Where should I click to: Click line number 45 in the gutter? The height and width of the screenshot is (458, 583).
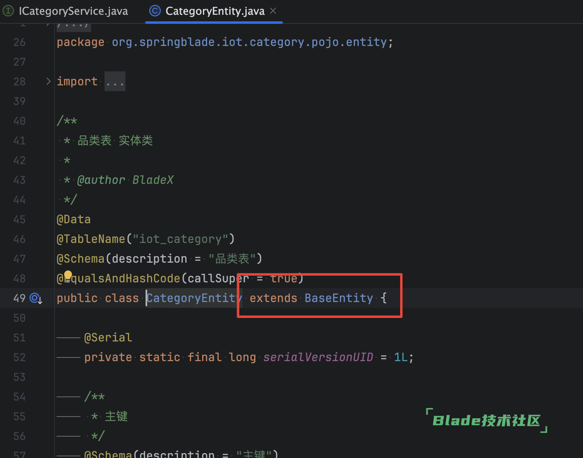pos(19,220)
